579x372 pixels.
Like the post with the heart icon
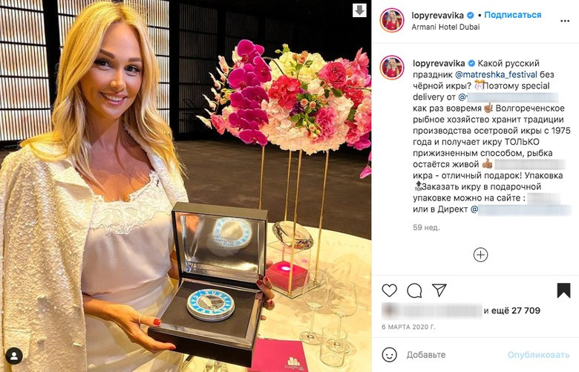tap(389, 291)
